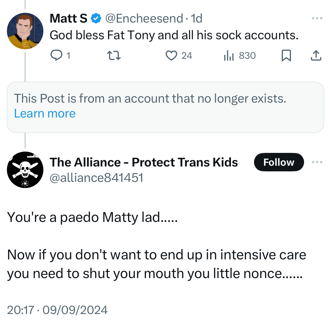Like the Matt S post
The width and height of the screenshot is (331, 324).
pos(171,55)
